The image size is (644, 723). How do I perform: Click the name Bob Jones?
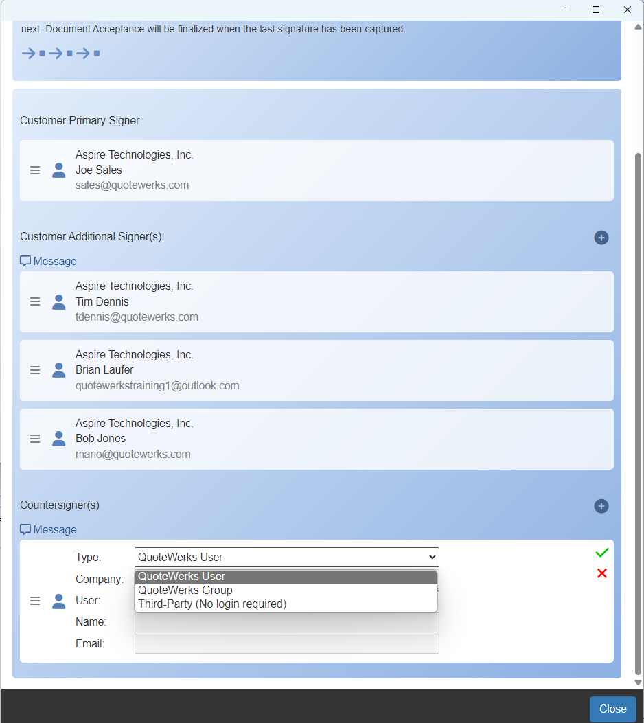[x=100, y=439]
